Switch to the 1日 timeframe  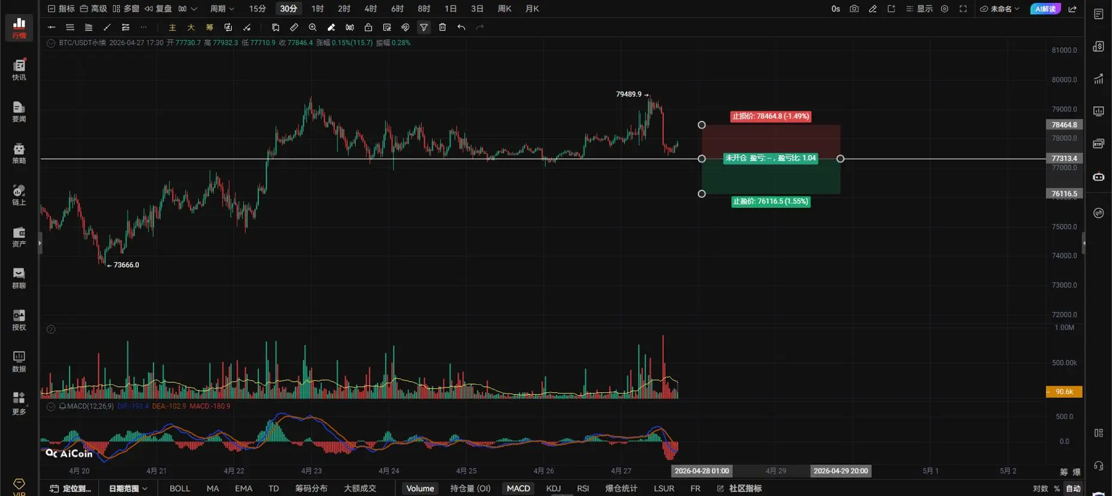[x=451, y=8]
